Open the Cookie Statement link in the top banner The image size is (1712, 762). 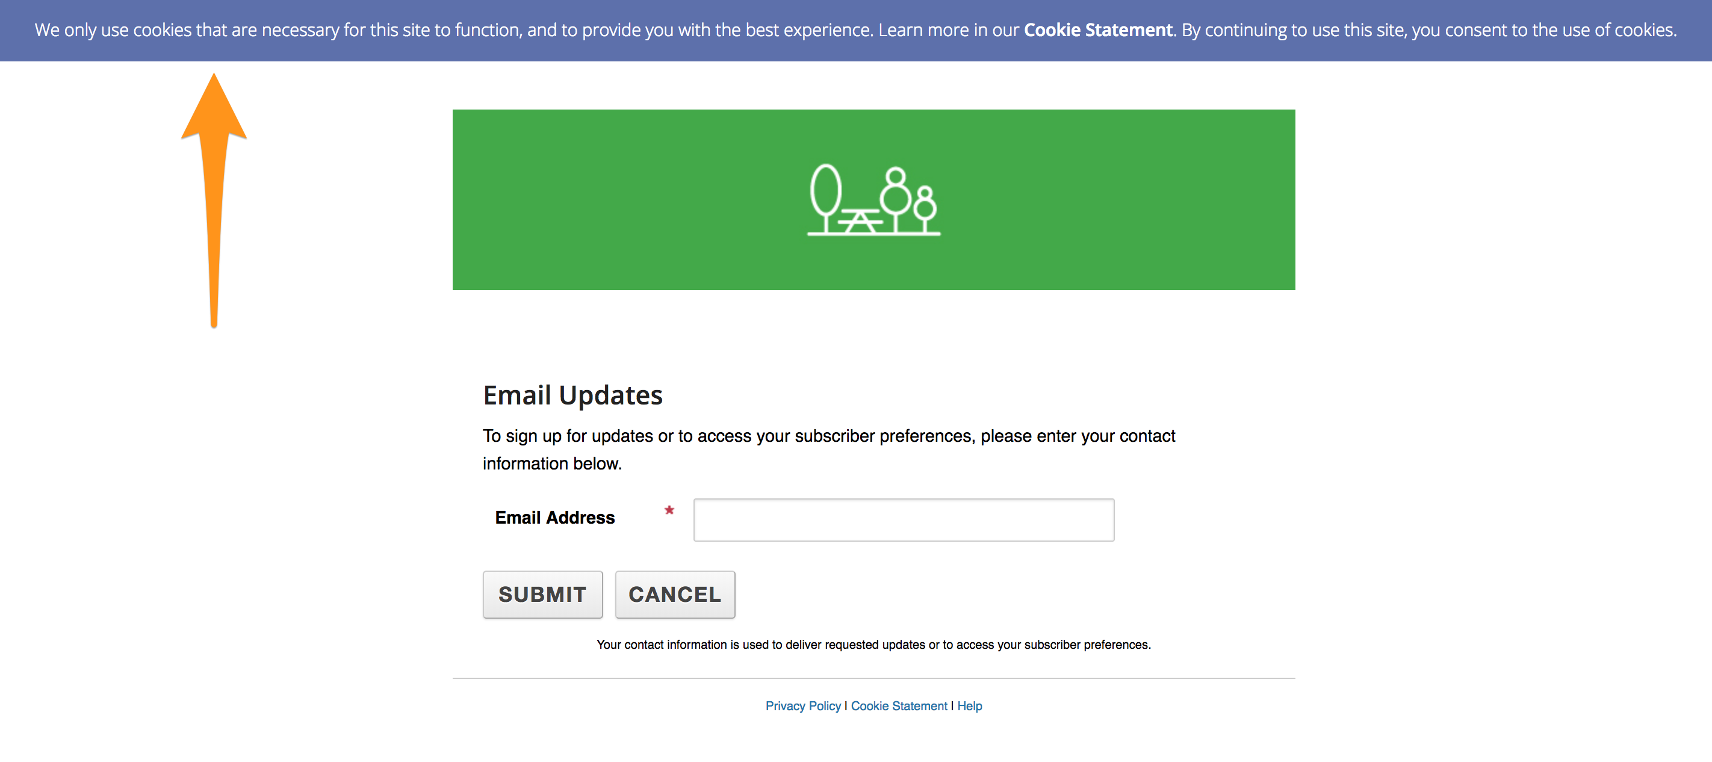click(x=1097, y=30)
